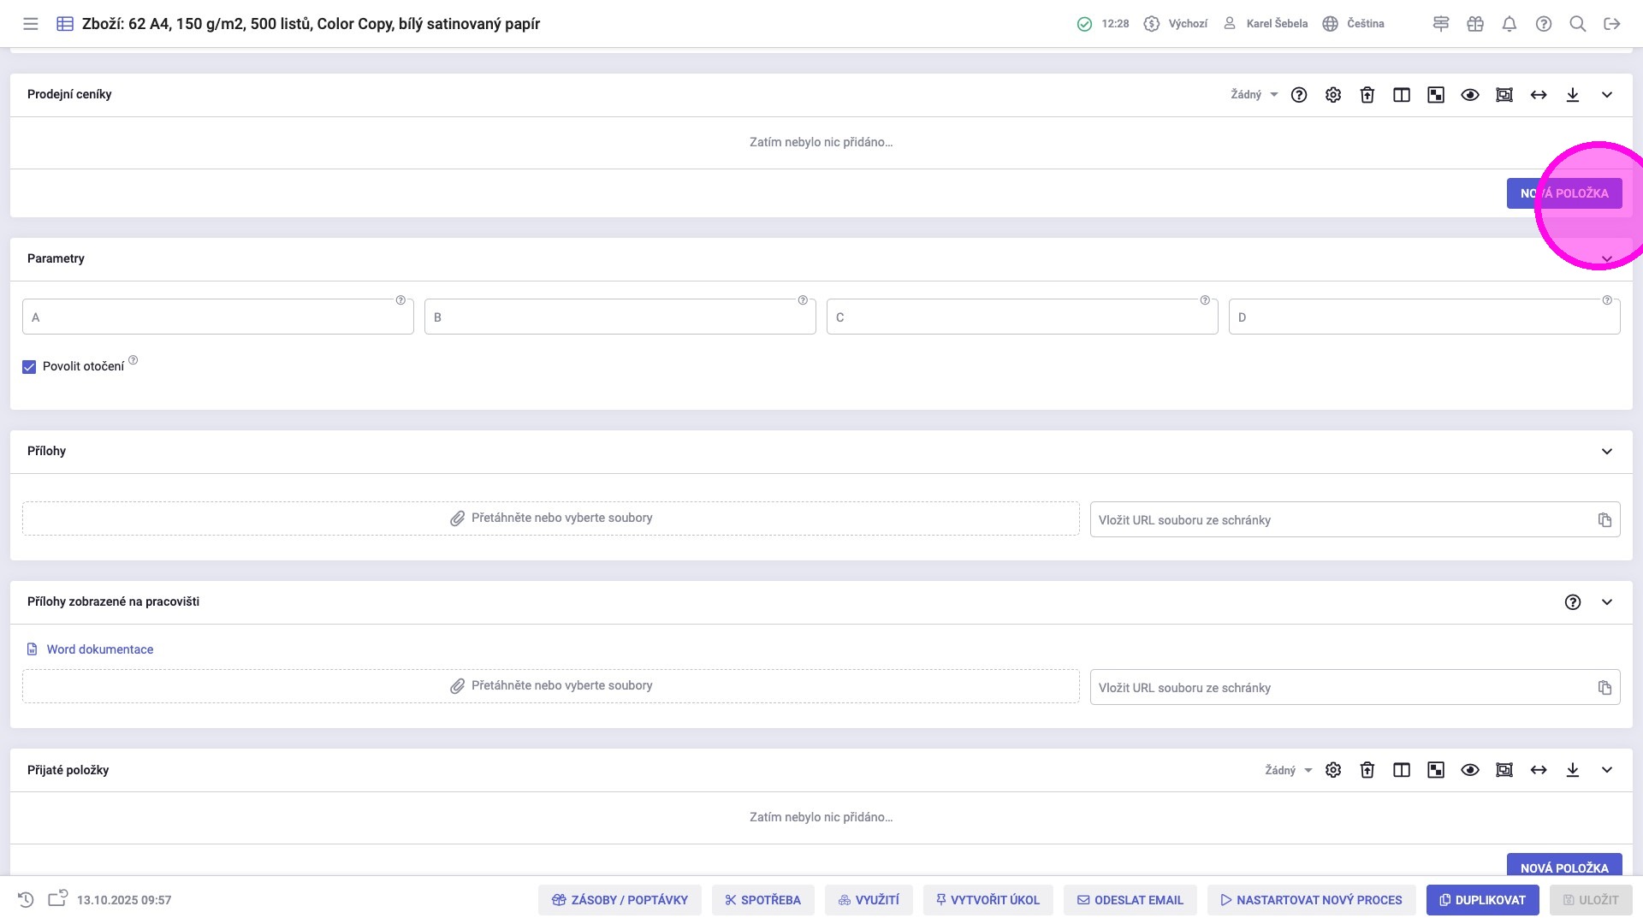Open Karel Šebela user menu
1643x924 pixels.
click(1266, 24)
